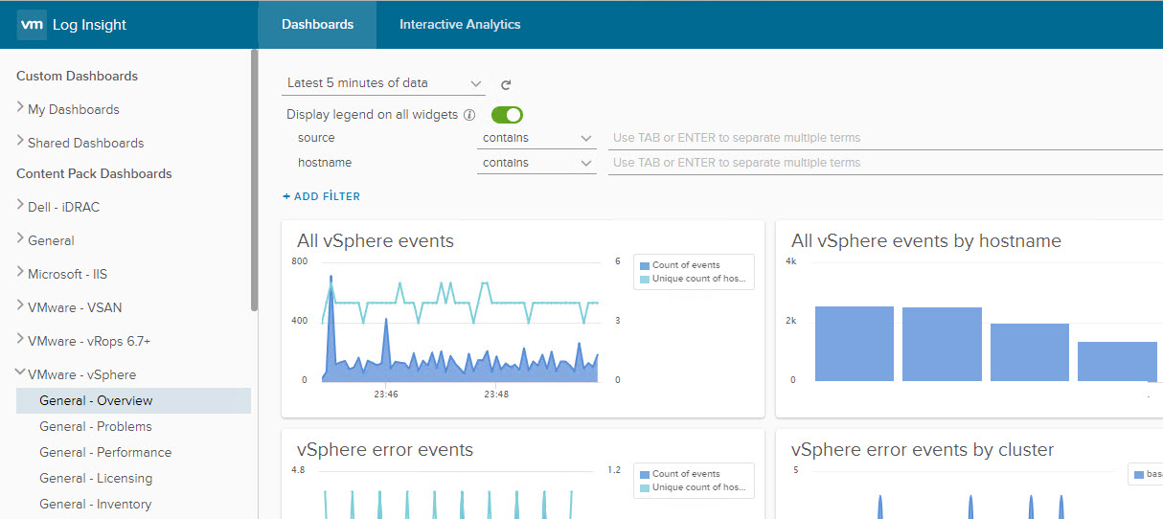Click the info icon next to Display legend
The image size is (1163, 519).
[x=469, y=115]
